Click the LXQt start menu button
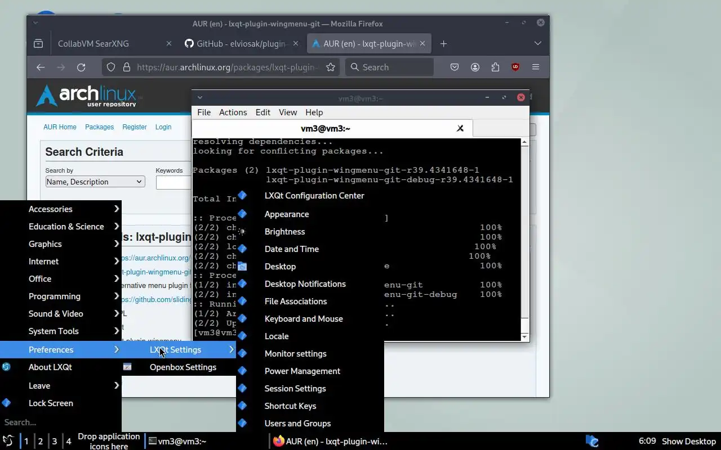This screenshot has height=450, width=721. [8, 441]
